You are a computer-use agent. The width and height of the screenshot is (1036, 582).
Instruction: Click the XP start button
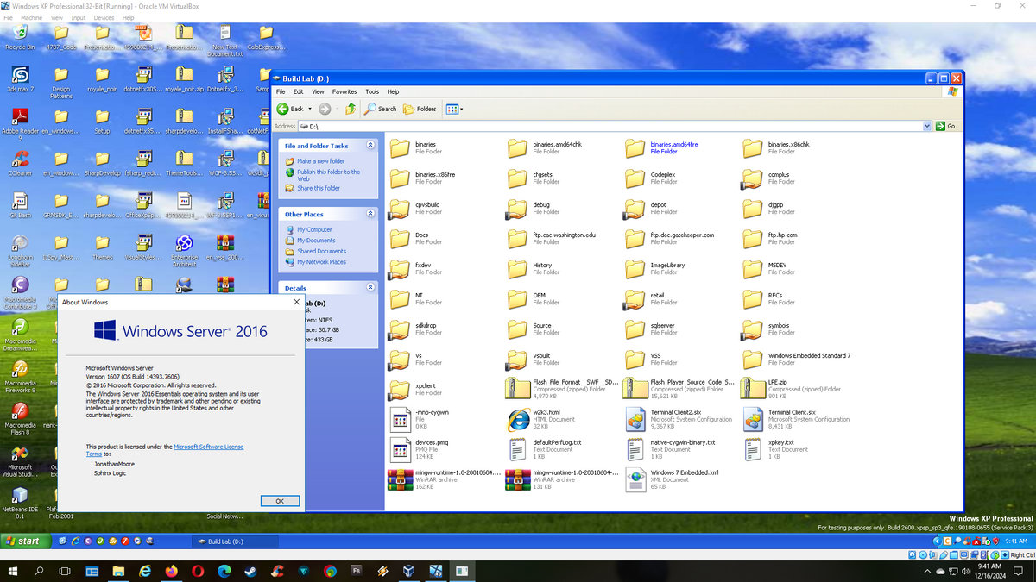point(23,541)
